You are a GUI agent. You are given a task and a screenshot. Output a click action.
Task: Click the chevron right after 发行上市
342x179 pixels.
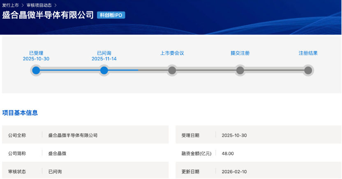point(23,5)
